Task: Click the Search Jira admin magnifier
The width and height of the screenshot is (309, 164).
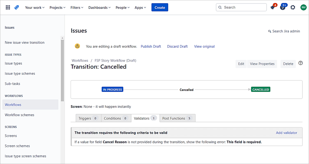Action: pyautogui.click(x=270, y=31)
